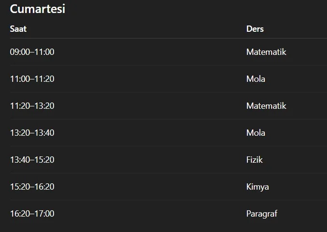Click the Saat column header
This screenshot has width=327, height=232.
pyautogui.click(x=18, y=29)
